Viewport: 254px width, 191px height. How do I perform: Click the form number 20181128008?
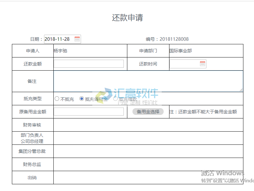[x=174, y=39]
